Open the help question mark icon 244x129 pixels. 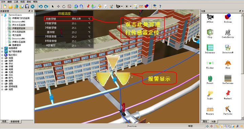tap(160, 6)
